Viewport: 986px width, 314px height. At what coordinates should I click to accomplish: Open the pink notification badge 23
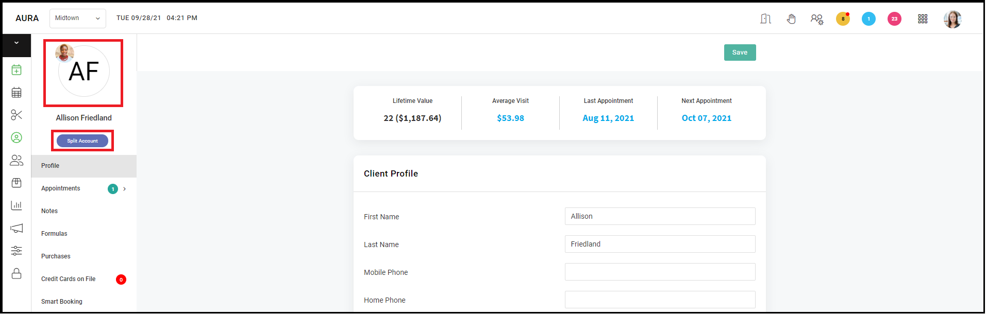[894, 19]
